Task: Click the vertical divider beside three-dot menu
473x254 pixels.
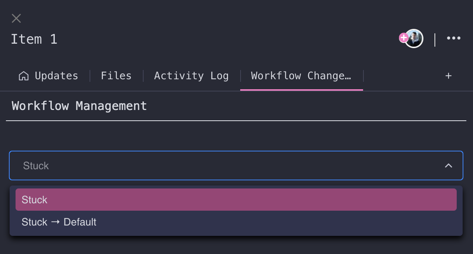Action: pyautogui.click(x=435, y=40)
